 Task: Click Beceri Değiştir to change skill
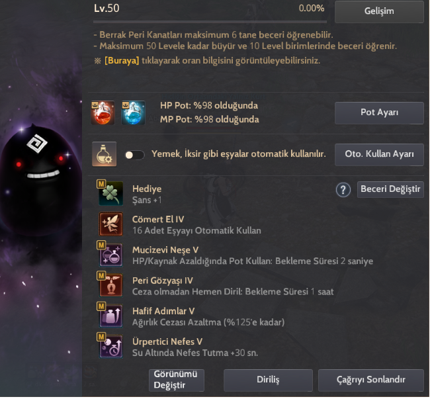[390, 189]
